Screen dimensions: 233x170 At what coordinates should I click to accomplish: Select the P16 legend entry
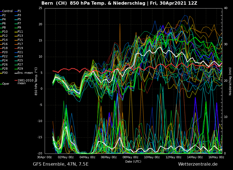pos(5,44)
